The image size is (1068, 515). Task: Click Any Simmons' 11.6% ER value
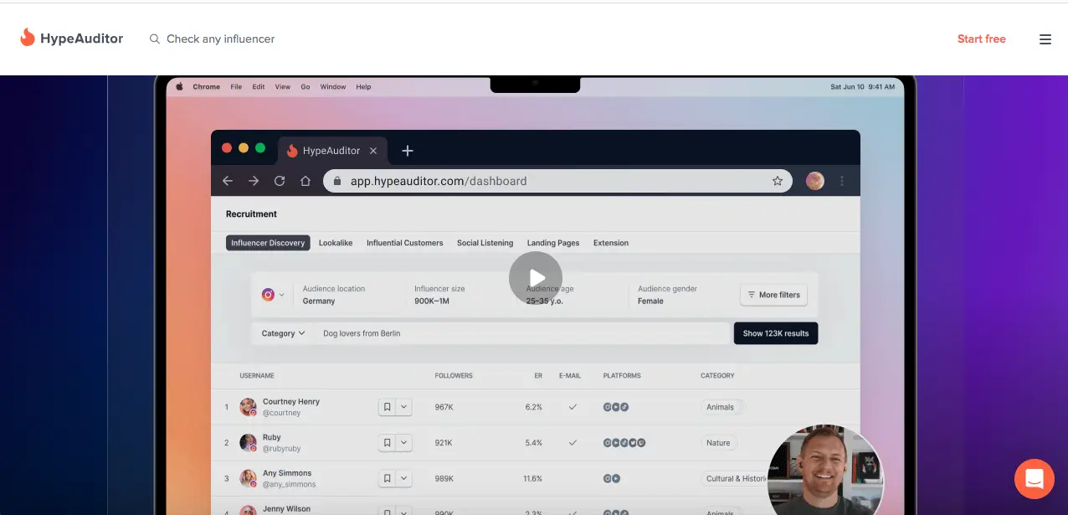[x=532, y=478]
